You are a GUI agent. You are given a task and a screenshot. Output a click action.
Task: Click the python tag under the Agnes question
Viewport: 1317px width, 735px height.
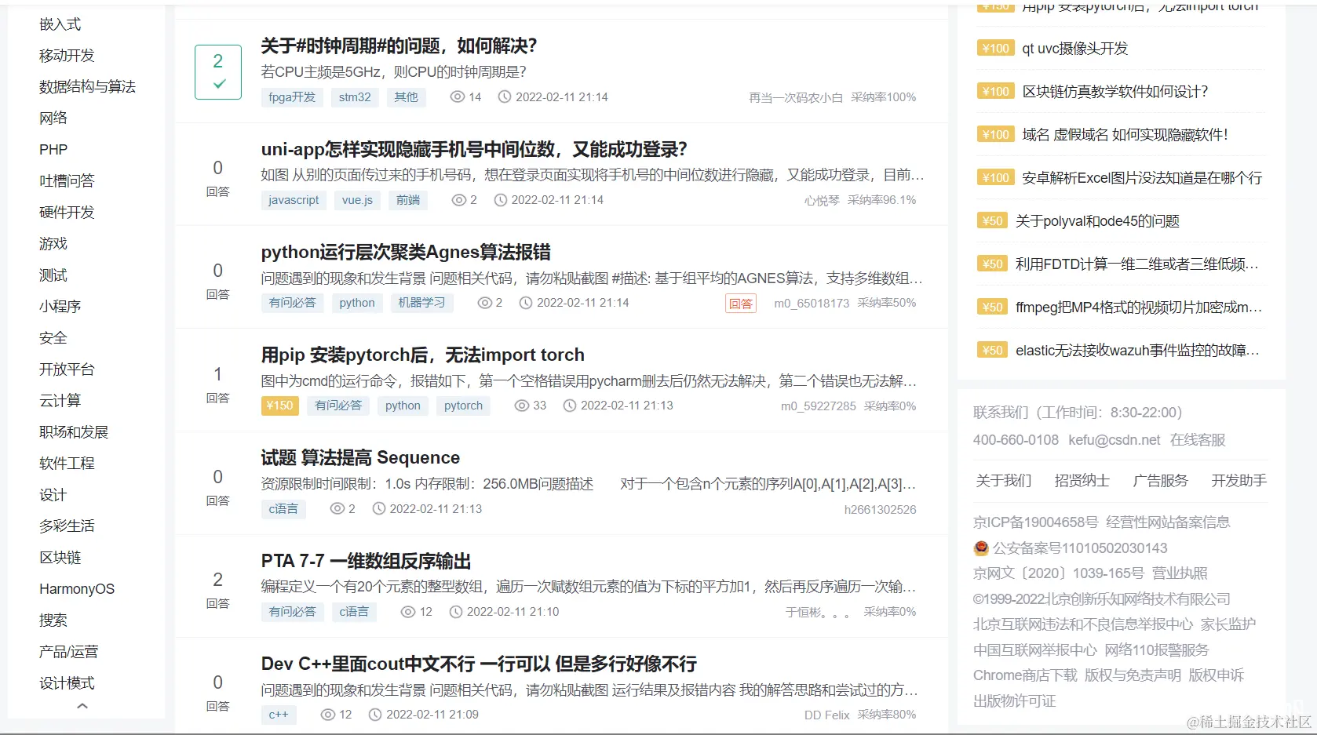(357, 303)
